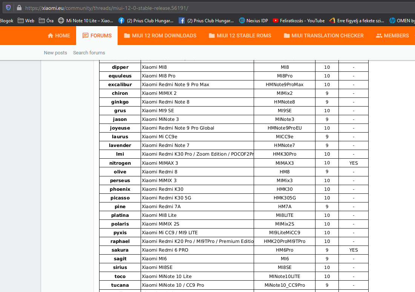This screenshot has width=415, height=292.
Task: Select the codename cell "raphael"
Action: [120, 241]
